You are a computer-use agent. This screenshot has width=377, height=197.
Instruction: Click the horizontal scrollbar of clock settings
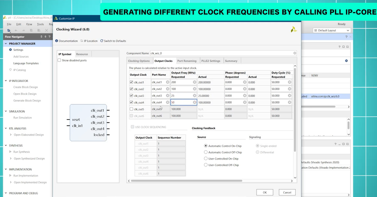coord(186,181)
